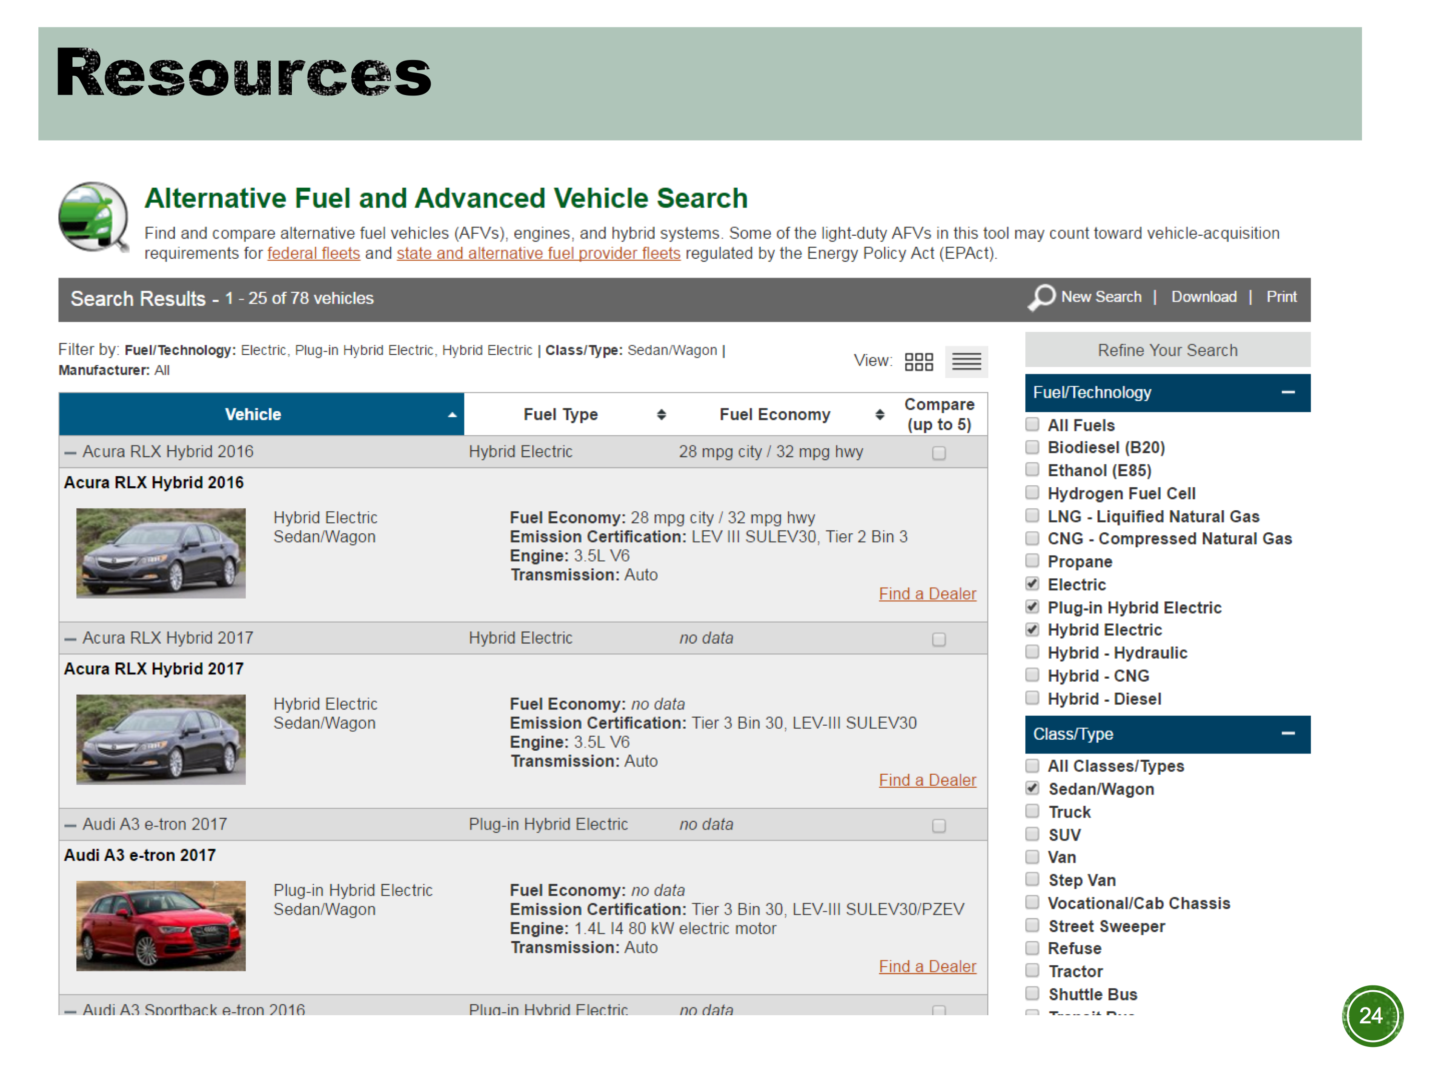1440x1080 pixels.
Task: Enable the Hydrogen Fuel Cell checkbox
Action: (x=1032, y=493)
